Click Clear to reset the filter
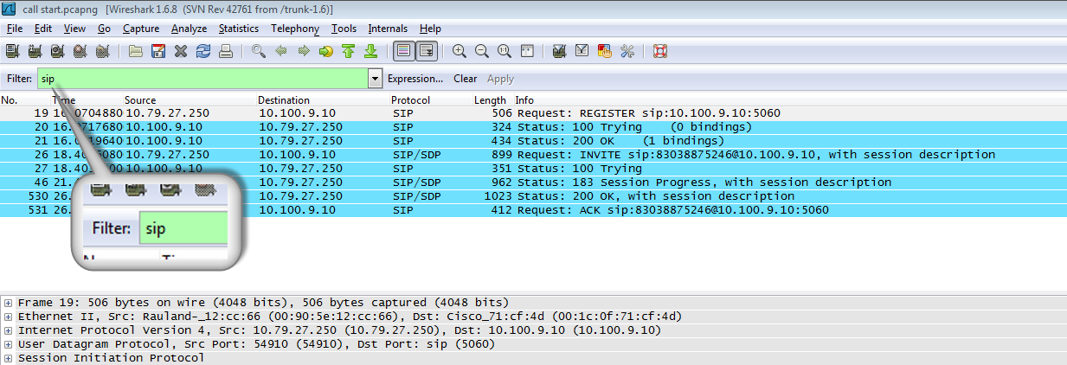The width and height of the screenshot is (1067, 365). [465, 79]
